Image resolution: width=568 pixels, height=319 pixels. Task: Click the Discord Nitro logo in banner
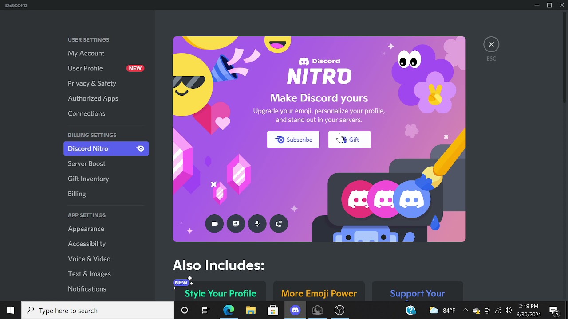tap(319, 71)
